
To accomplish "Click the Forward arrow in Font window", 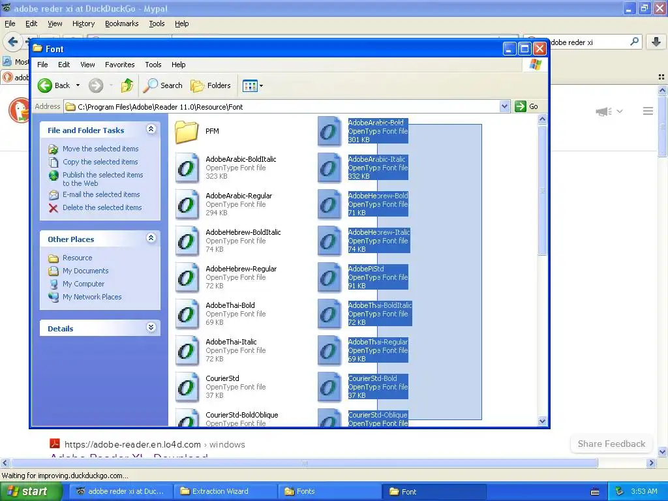I will (96, 85).
